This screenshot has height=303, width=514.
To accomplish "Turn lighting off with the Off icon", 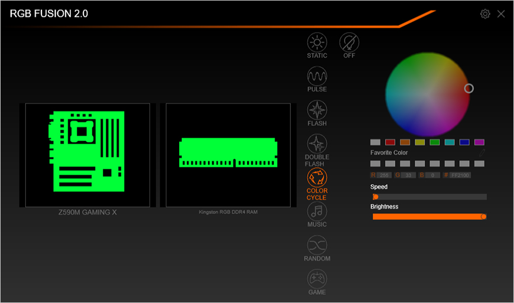I will click(x=349, y=43).
